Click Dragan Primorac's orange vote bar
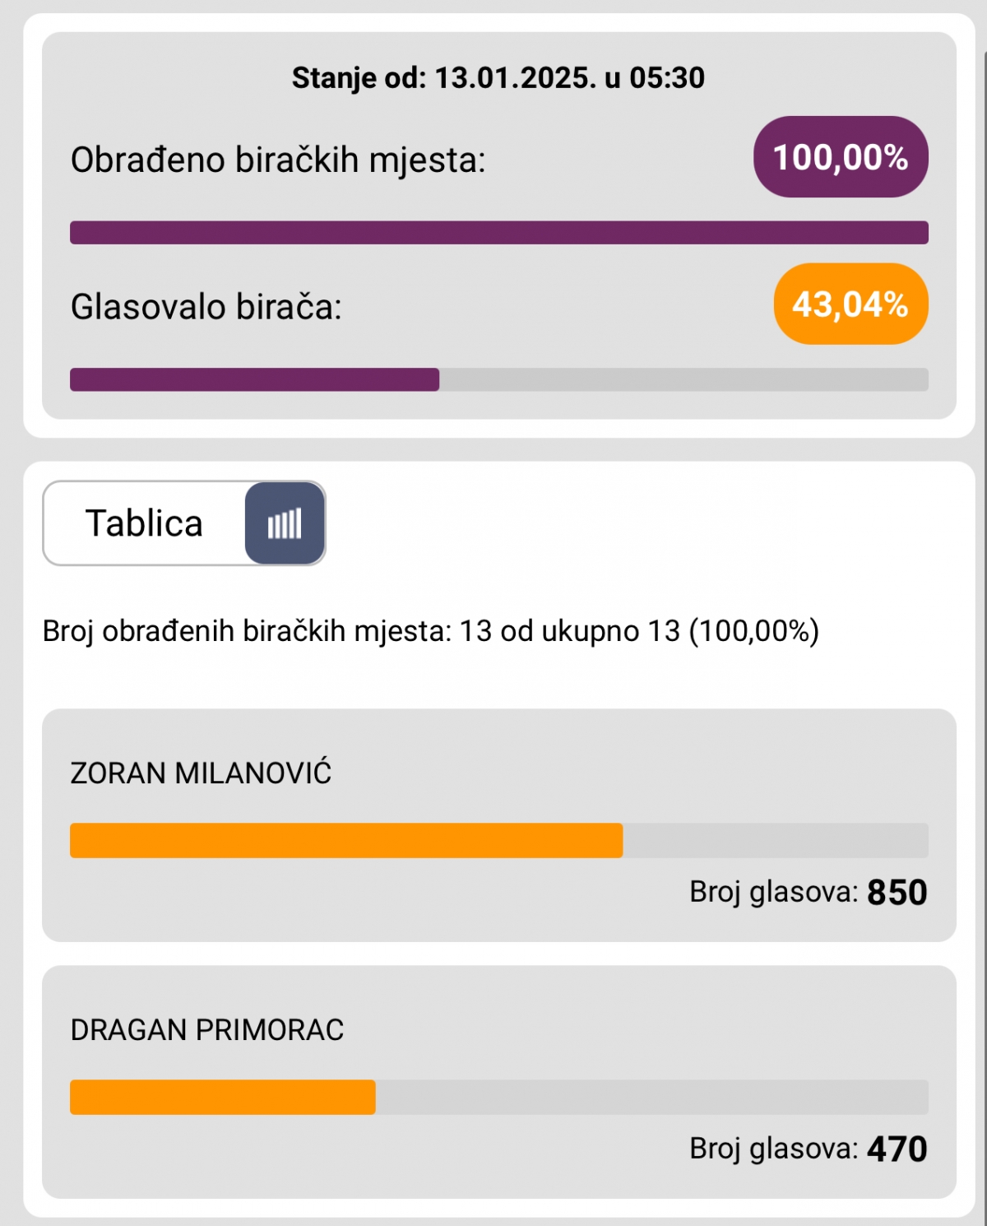Viewport: 987px width, 1226px height. tap(222, 1098)
